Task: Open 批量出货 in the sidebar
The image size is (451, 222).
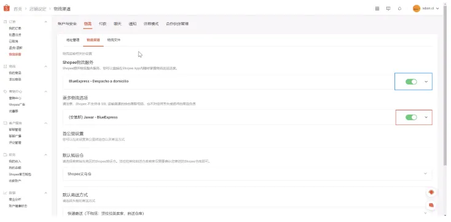Action: 15,35
